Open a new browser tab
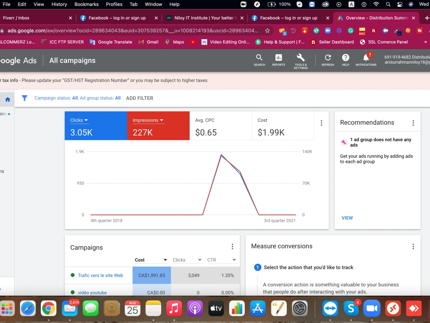The width and height of the screenshot is (430, 323). tap(427, 18)
